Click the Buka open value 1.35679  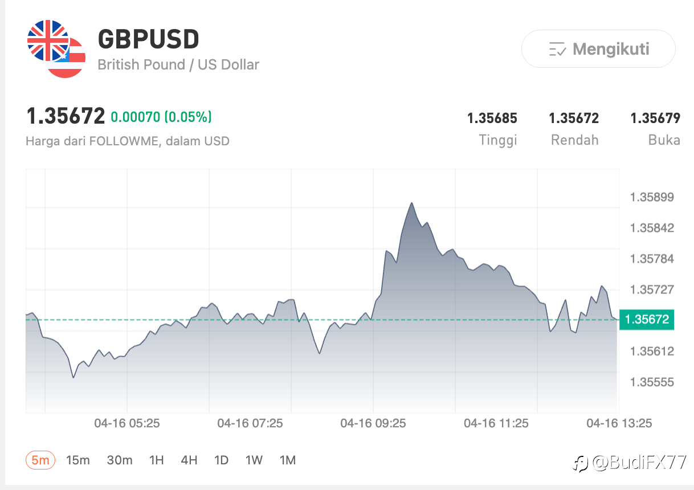coord(655,118)
